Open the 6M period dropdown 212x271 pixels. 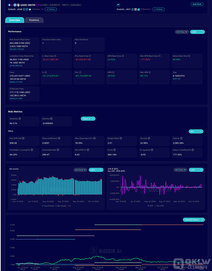tap(196, 131)
